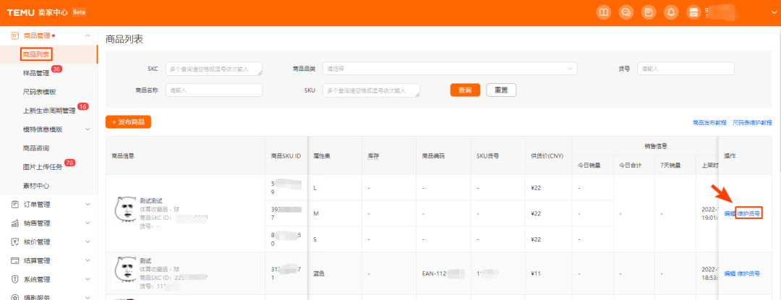Image resolution: width=781 pixels, height=300 pixels.
Task: Click the document notes icon in header
Action: (649, 12)
